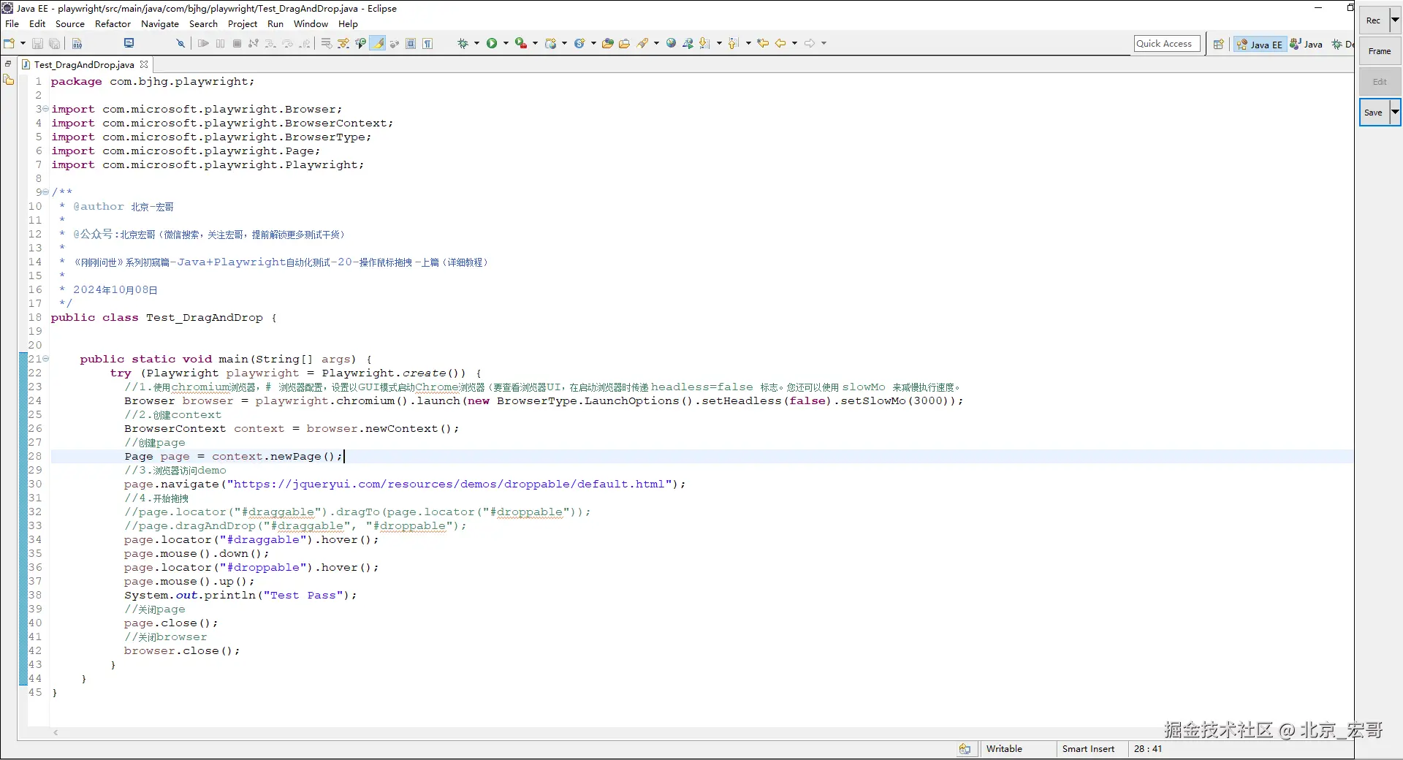Click the Save disk icon in toolbar
Screen dimensions: 1403x760
[38, 44]
